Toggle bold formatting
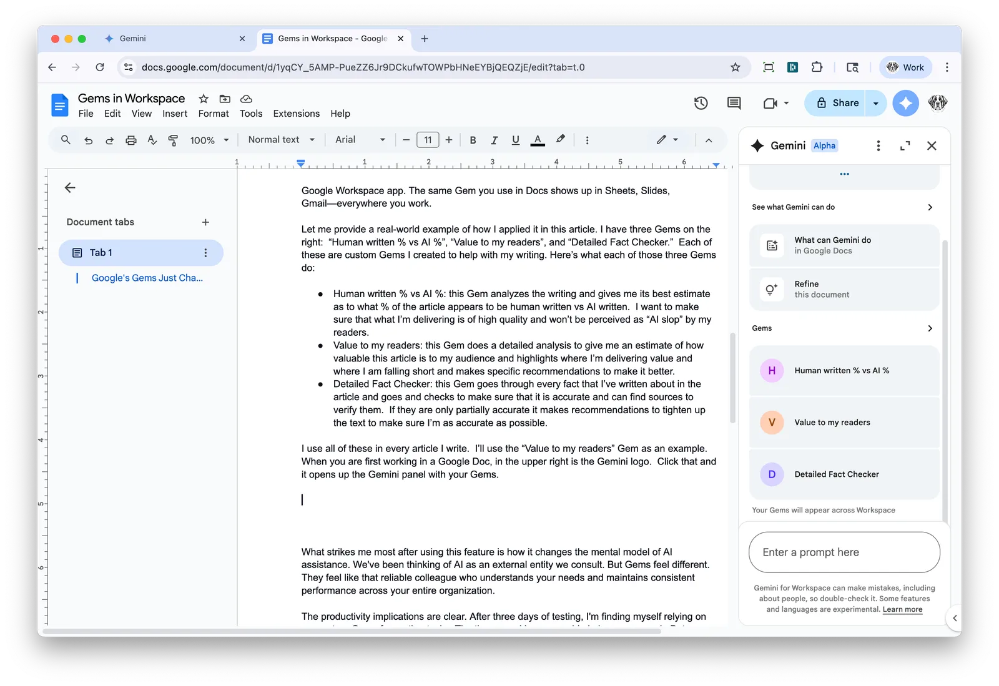This screenshot has width=999, height=686. (473, 140)
